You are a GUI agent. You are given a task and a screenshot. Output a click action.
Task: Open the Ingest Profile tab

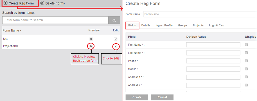[x=164, y=26]
